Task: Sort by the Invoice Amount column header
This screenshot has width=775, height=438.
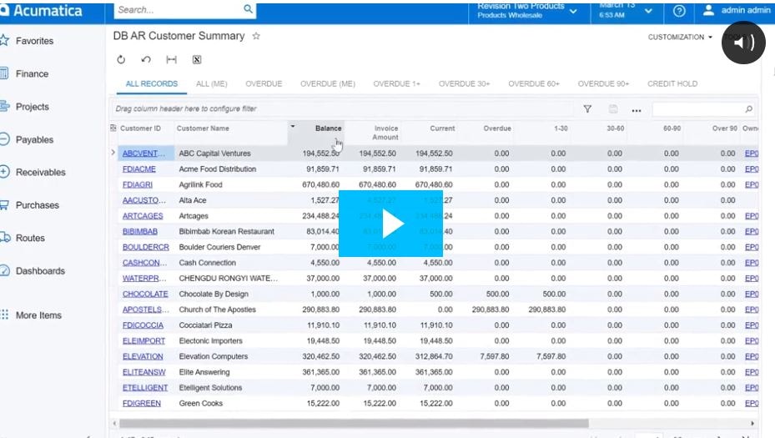Action: pyautogui.click(x=385, y=133)
